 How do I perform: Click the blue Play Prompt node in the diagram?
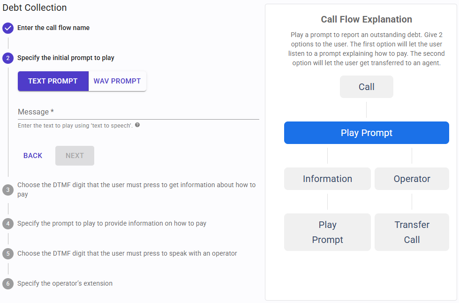point(366,133)
